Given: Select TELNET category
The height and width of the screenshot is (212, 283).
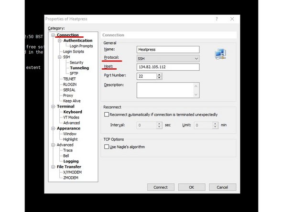Looking at the screenshot, I should point(69,79).
